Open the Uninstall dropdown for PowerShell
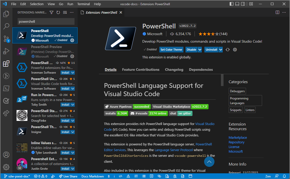290x179 pixels. [x=220, y=49]
